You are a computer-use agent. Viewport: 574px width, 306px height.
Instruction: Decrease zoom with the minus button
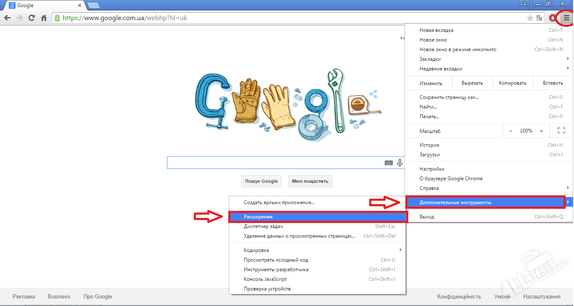(511, 131)
